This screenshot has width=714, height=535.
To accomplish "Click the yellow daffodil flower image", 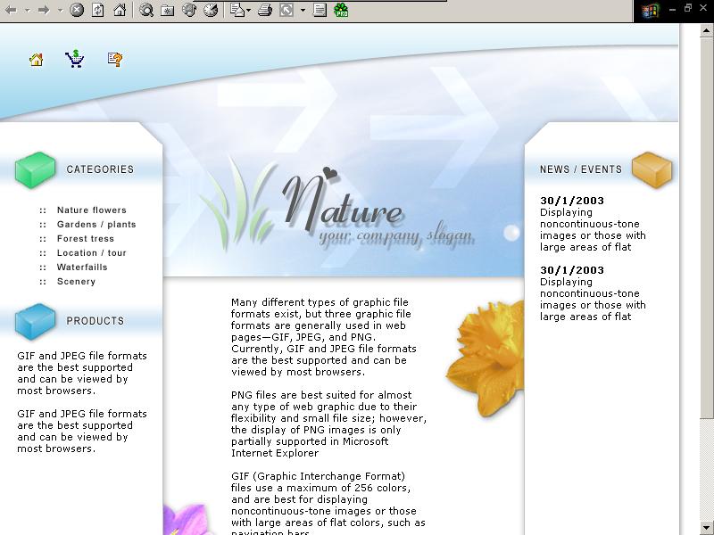I will point(485,358).
